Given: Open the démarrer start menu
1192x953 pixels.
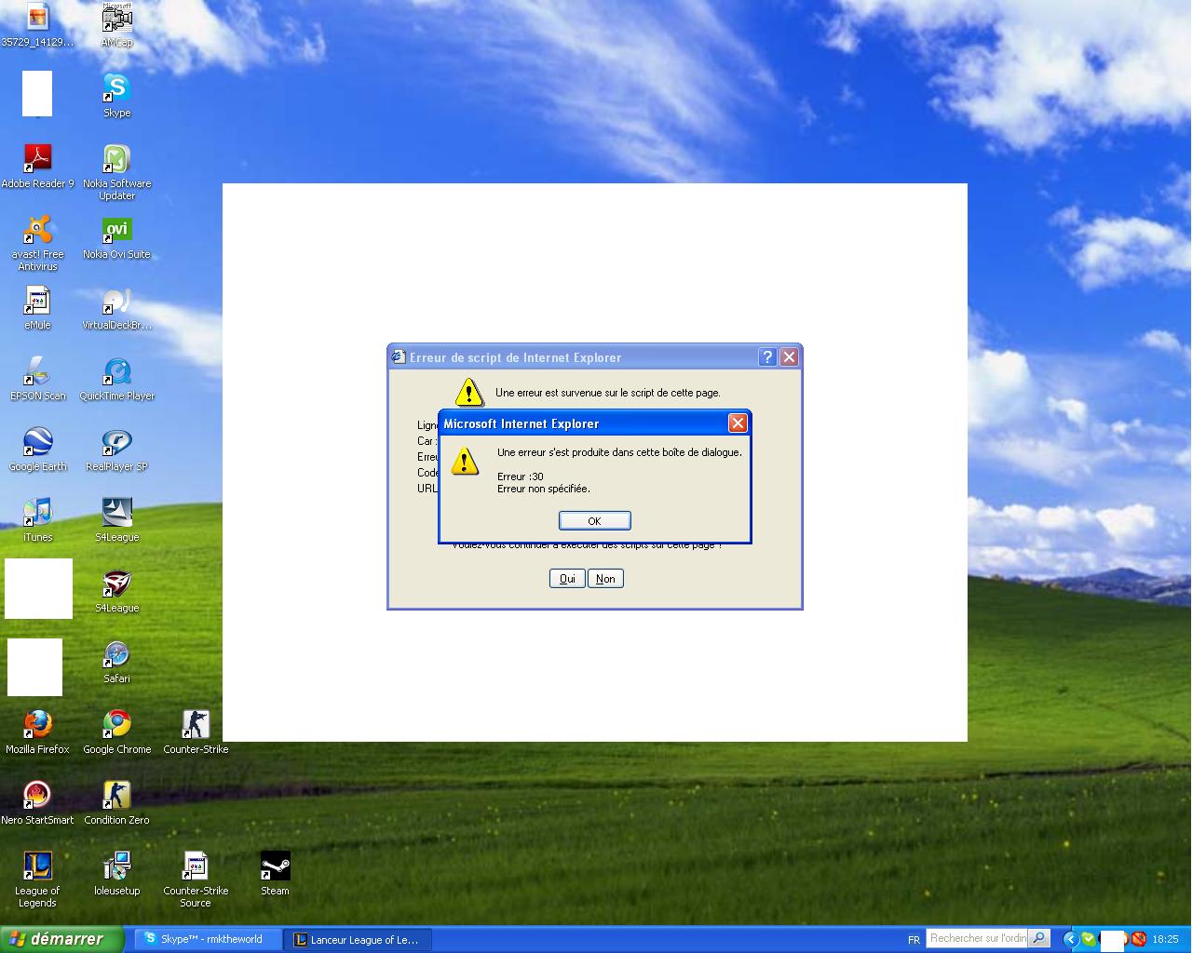Looking at the screenshot, I should click(61, 939).
